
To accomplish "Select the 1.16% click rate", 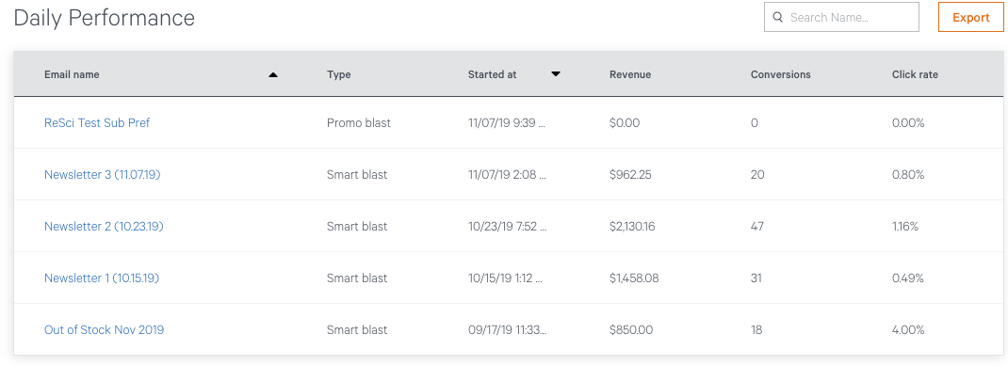I will [x=905, y=226].
